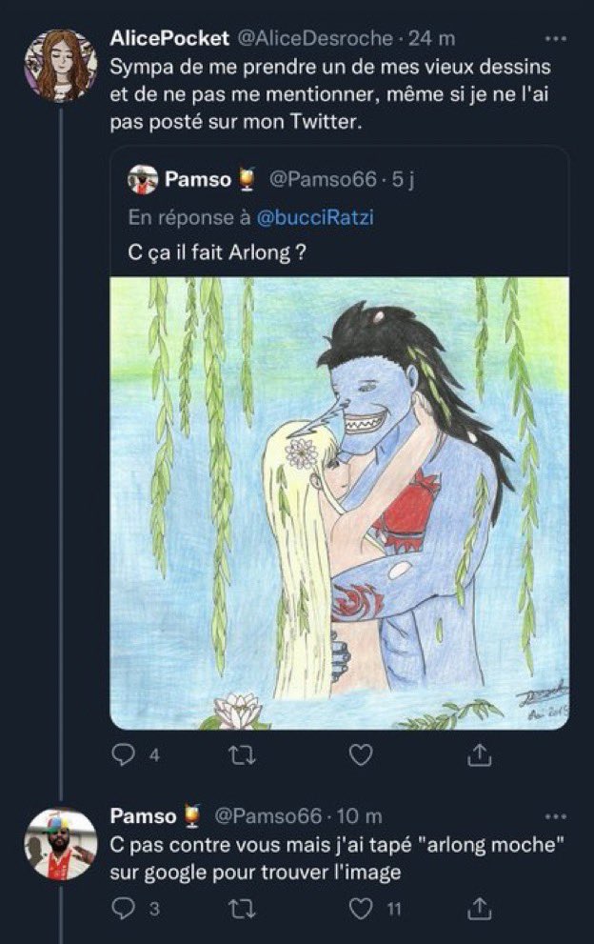Open Pamso's small avatar in quoted tweet
Viewport: 594px width, 944px height.
click(143, 179)
